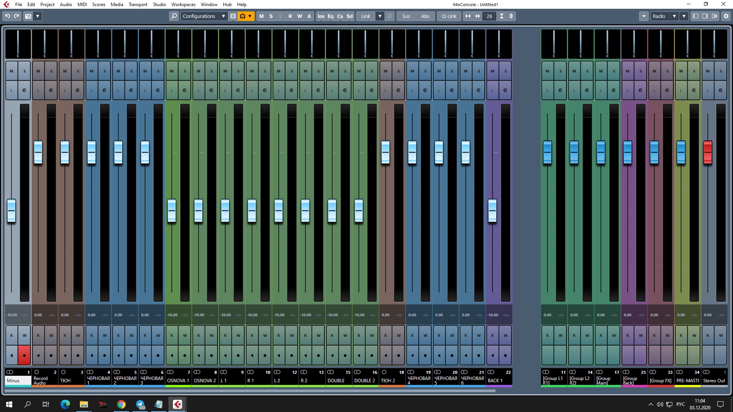Click the Cubase icon in Windows taskbar
733x412 pixels.
[x=177, y=404]
